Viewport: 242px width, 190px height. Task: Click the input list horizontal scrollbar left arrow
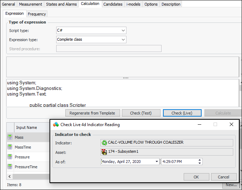point(9,177)
